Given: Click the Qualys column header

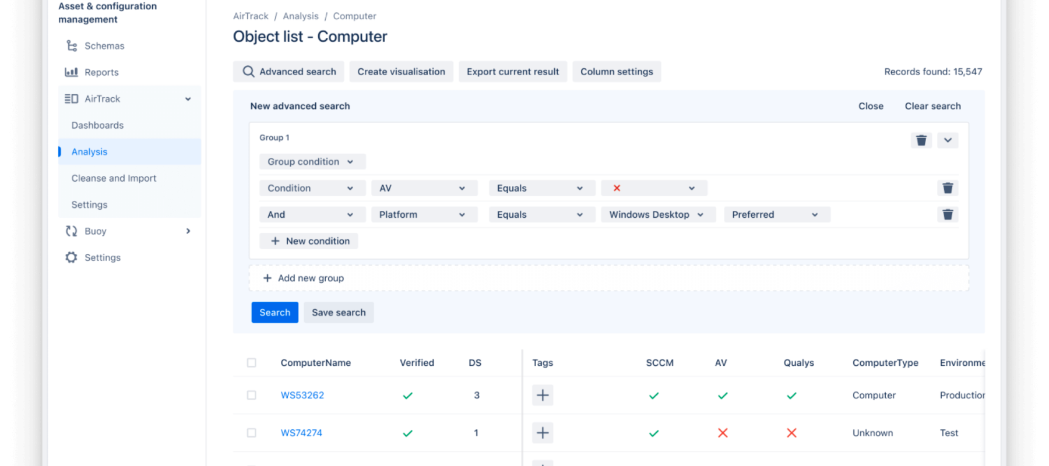Looking at the screenshot, I should pos(798,363).
